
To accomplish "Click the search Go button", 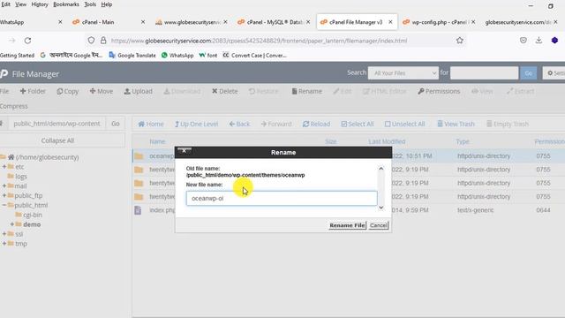I will 528,73.
